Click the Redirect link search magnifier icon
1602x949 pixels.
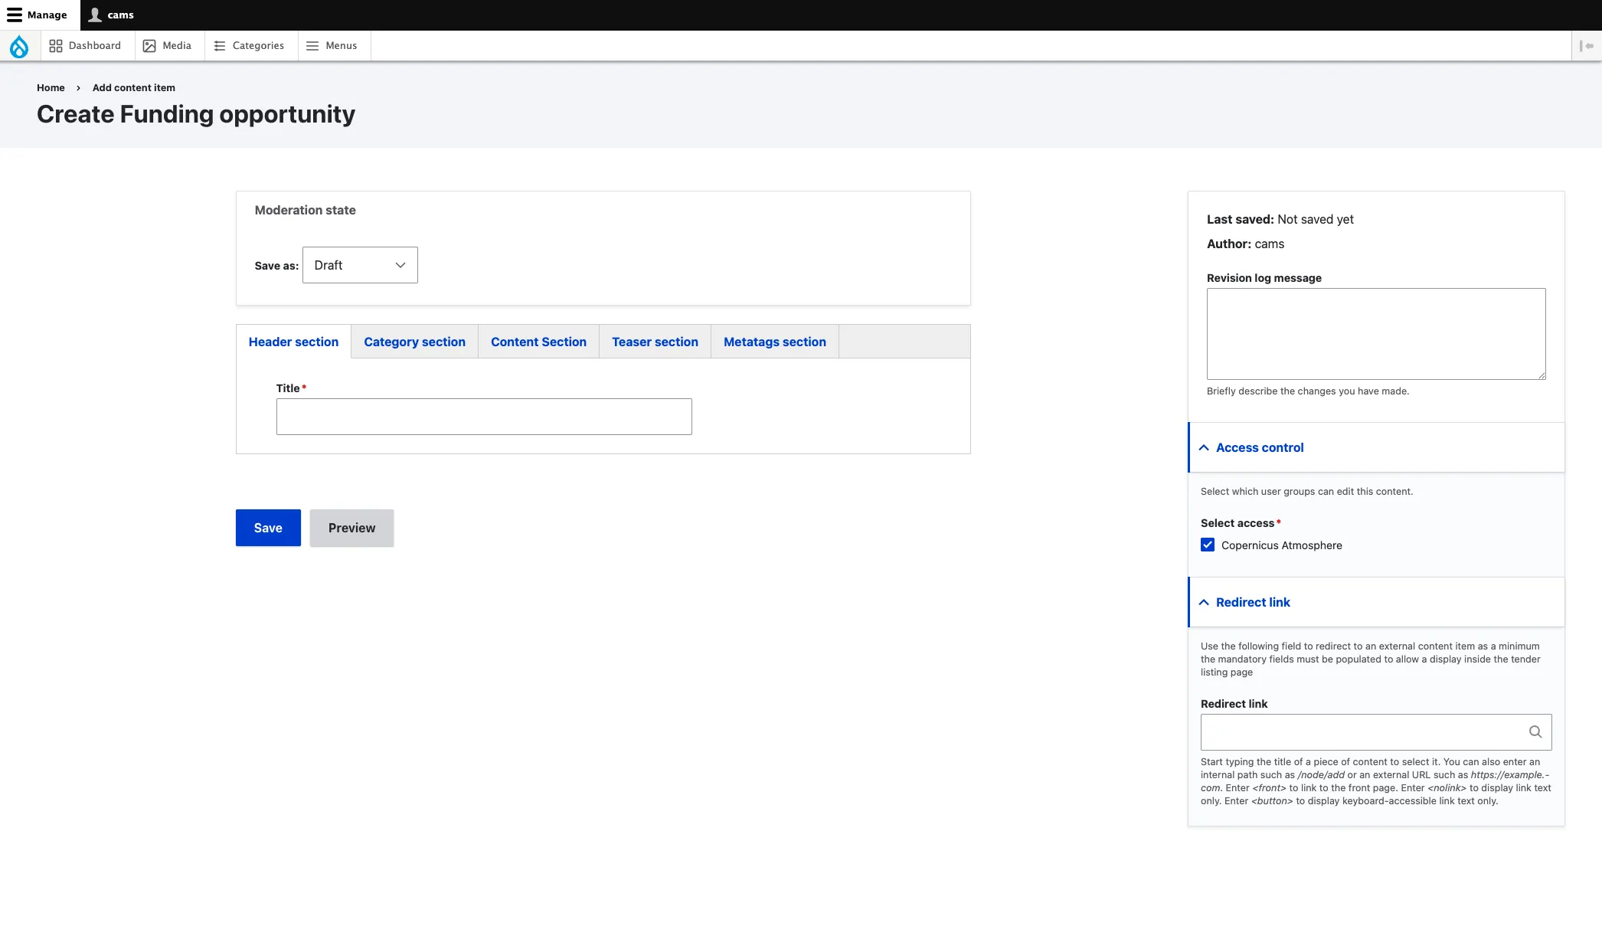coord(1535,732)
